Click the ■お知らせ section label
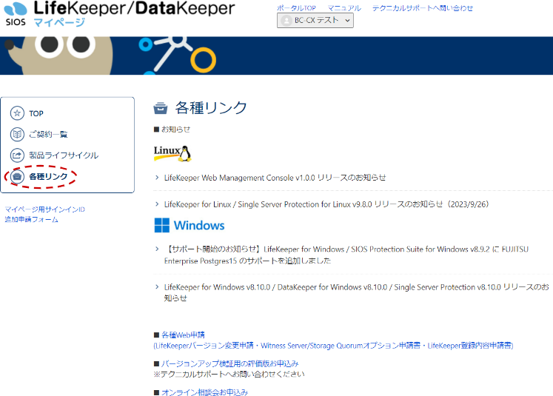553x396 pixels. (x=172, y=130)
